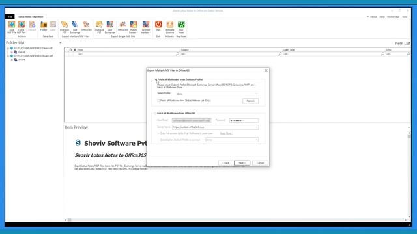The height and width of the screenshot is (234, 417).
Task: Click the Password input field
Action: 244,120
